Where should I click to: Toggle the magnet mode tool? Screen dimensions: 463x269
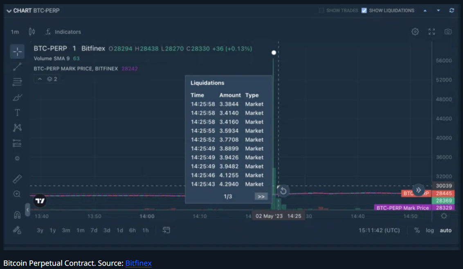(17, 215)
